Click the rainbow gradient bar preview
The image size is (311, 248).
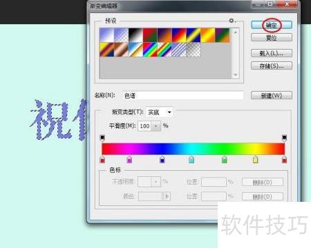(194, 149)
